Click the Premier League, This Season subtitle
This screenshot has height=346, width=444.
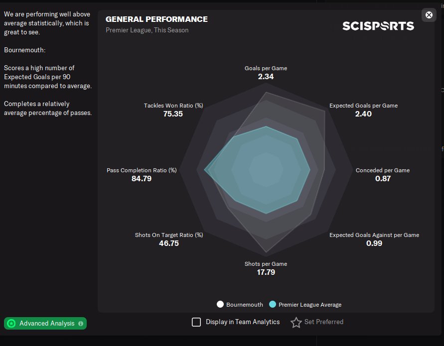(x=147, y=30)
